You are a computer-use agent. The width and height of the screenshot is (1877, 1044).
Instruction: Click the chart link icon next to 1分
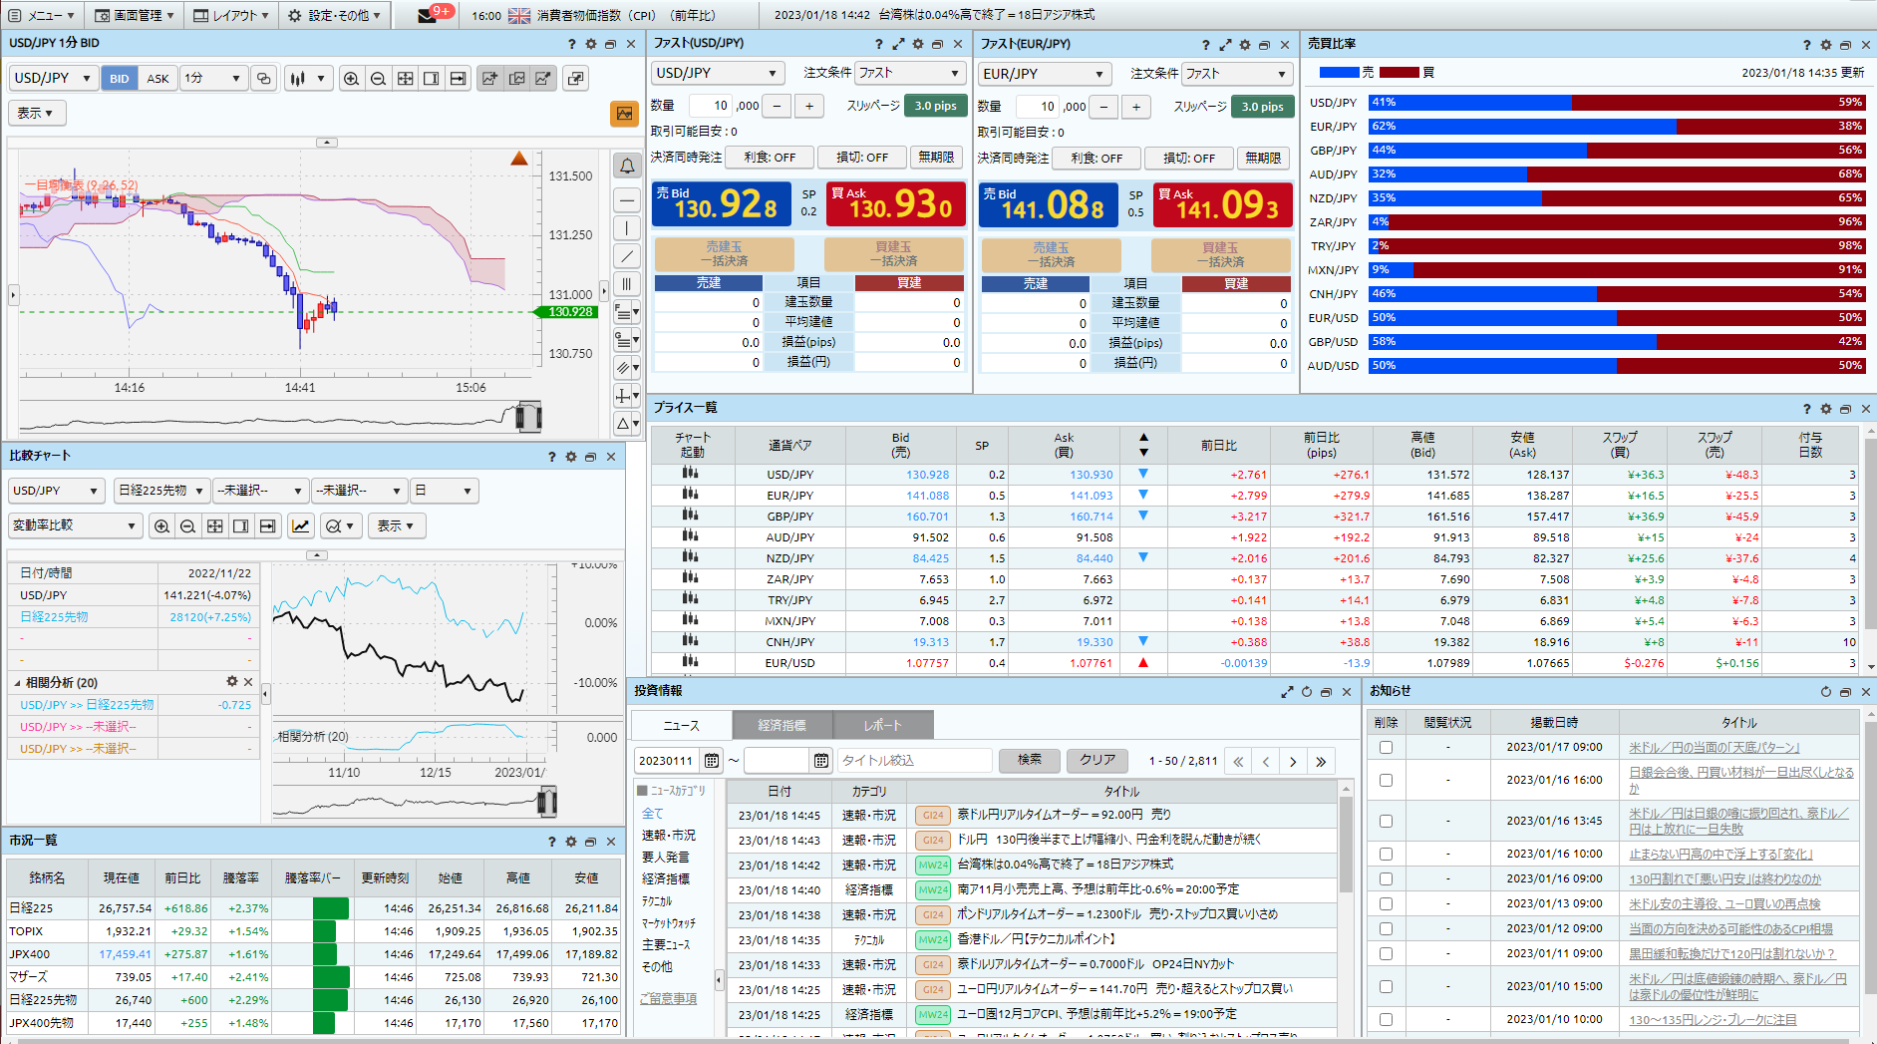point(263,79)
